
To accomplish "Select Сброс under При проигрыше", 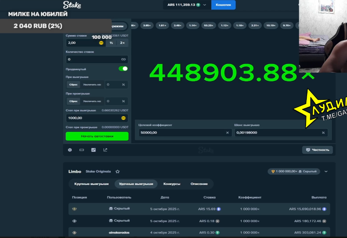I will pos(73,101).
